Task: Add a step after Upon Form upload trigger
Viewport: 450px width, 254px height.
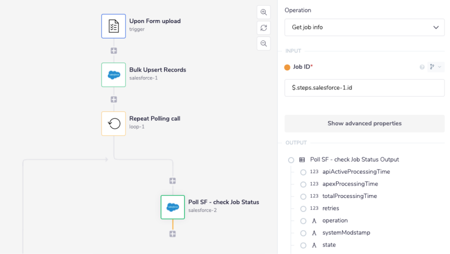Action: pos(114,51)
